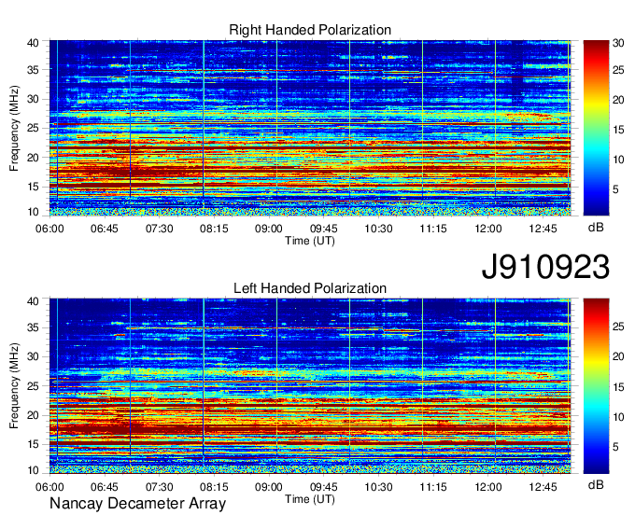Click the Nancay Decameter Array caption
The image size is (635, 515).
coord(137,504)
